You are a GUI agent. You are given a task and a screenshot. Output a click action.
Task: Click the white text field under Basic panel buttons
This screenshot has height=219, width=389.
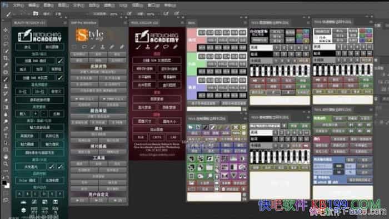coord(214,109)
